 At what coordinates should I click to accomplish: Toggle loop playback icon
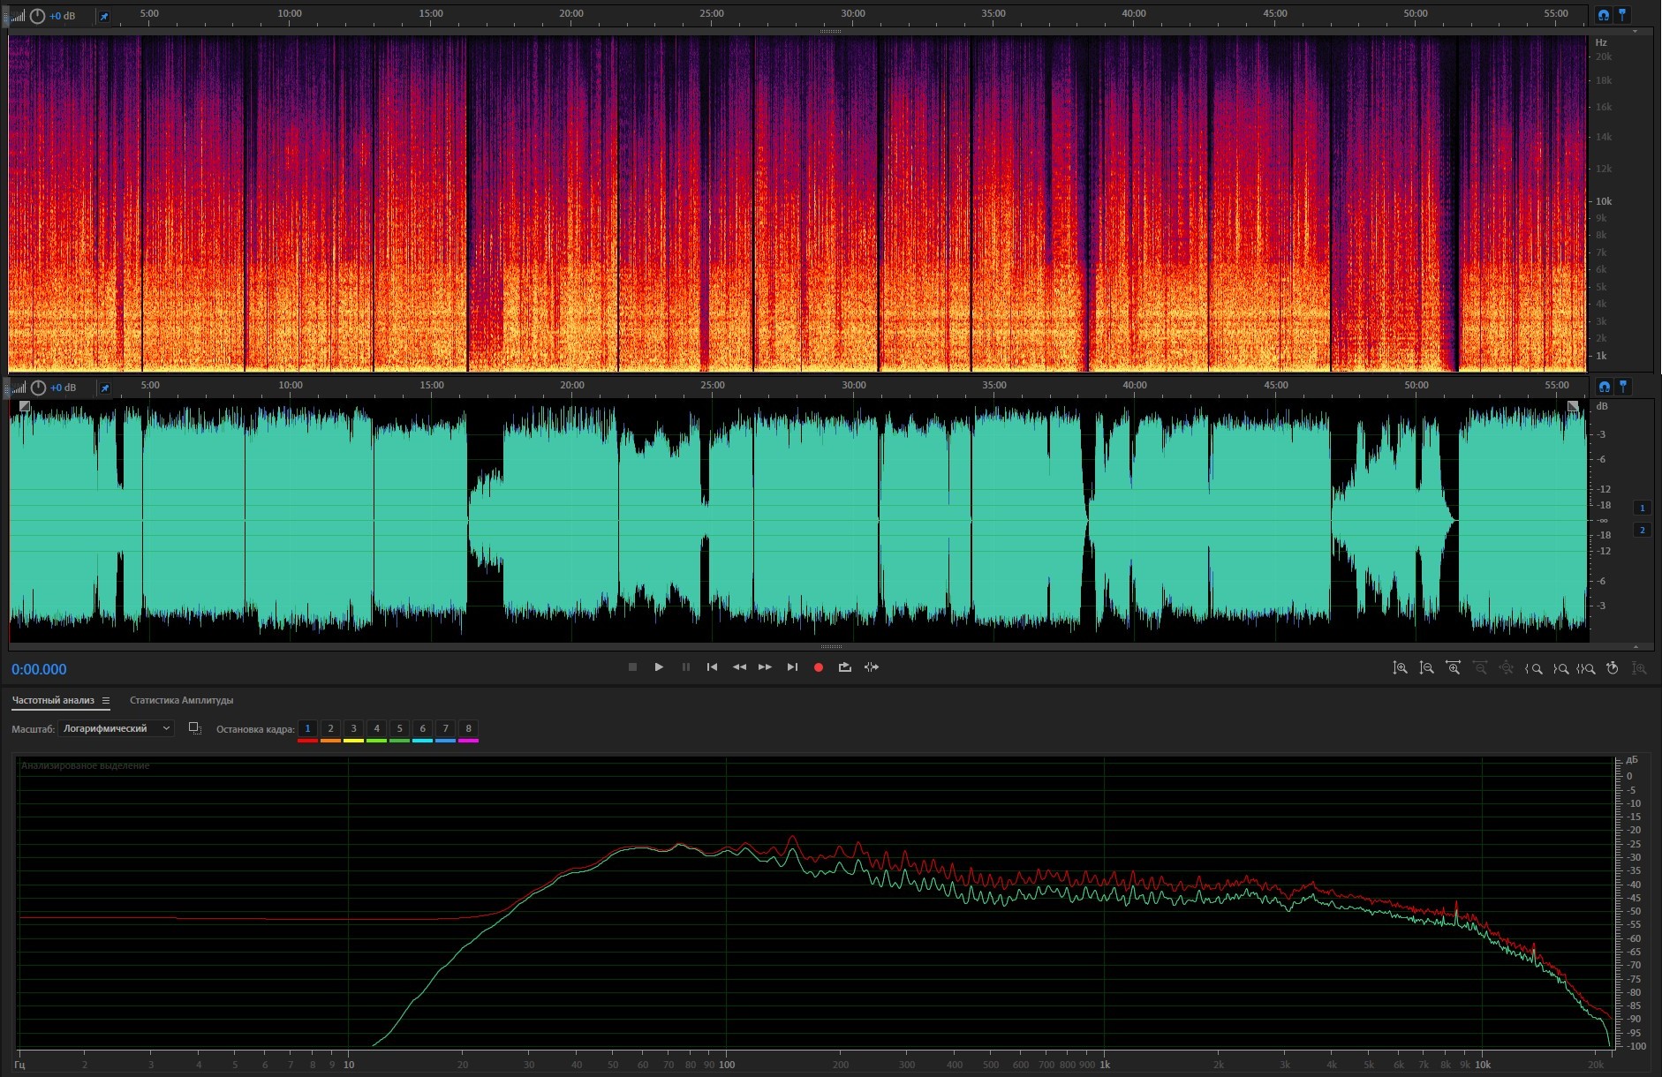[845, 667]
